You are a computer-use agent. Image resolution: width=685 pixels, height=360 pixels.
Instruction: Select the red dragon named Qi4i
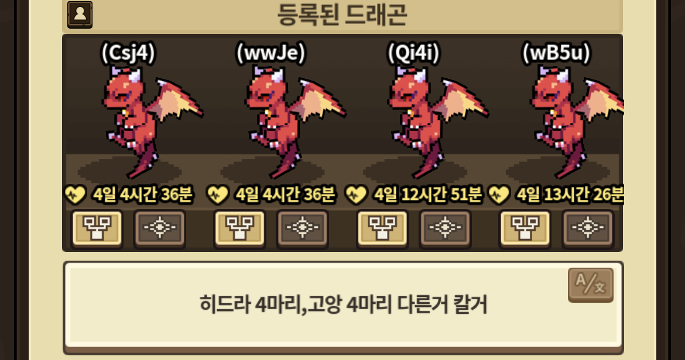pyautogui.click(x=436, y=122)
